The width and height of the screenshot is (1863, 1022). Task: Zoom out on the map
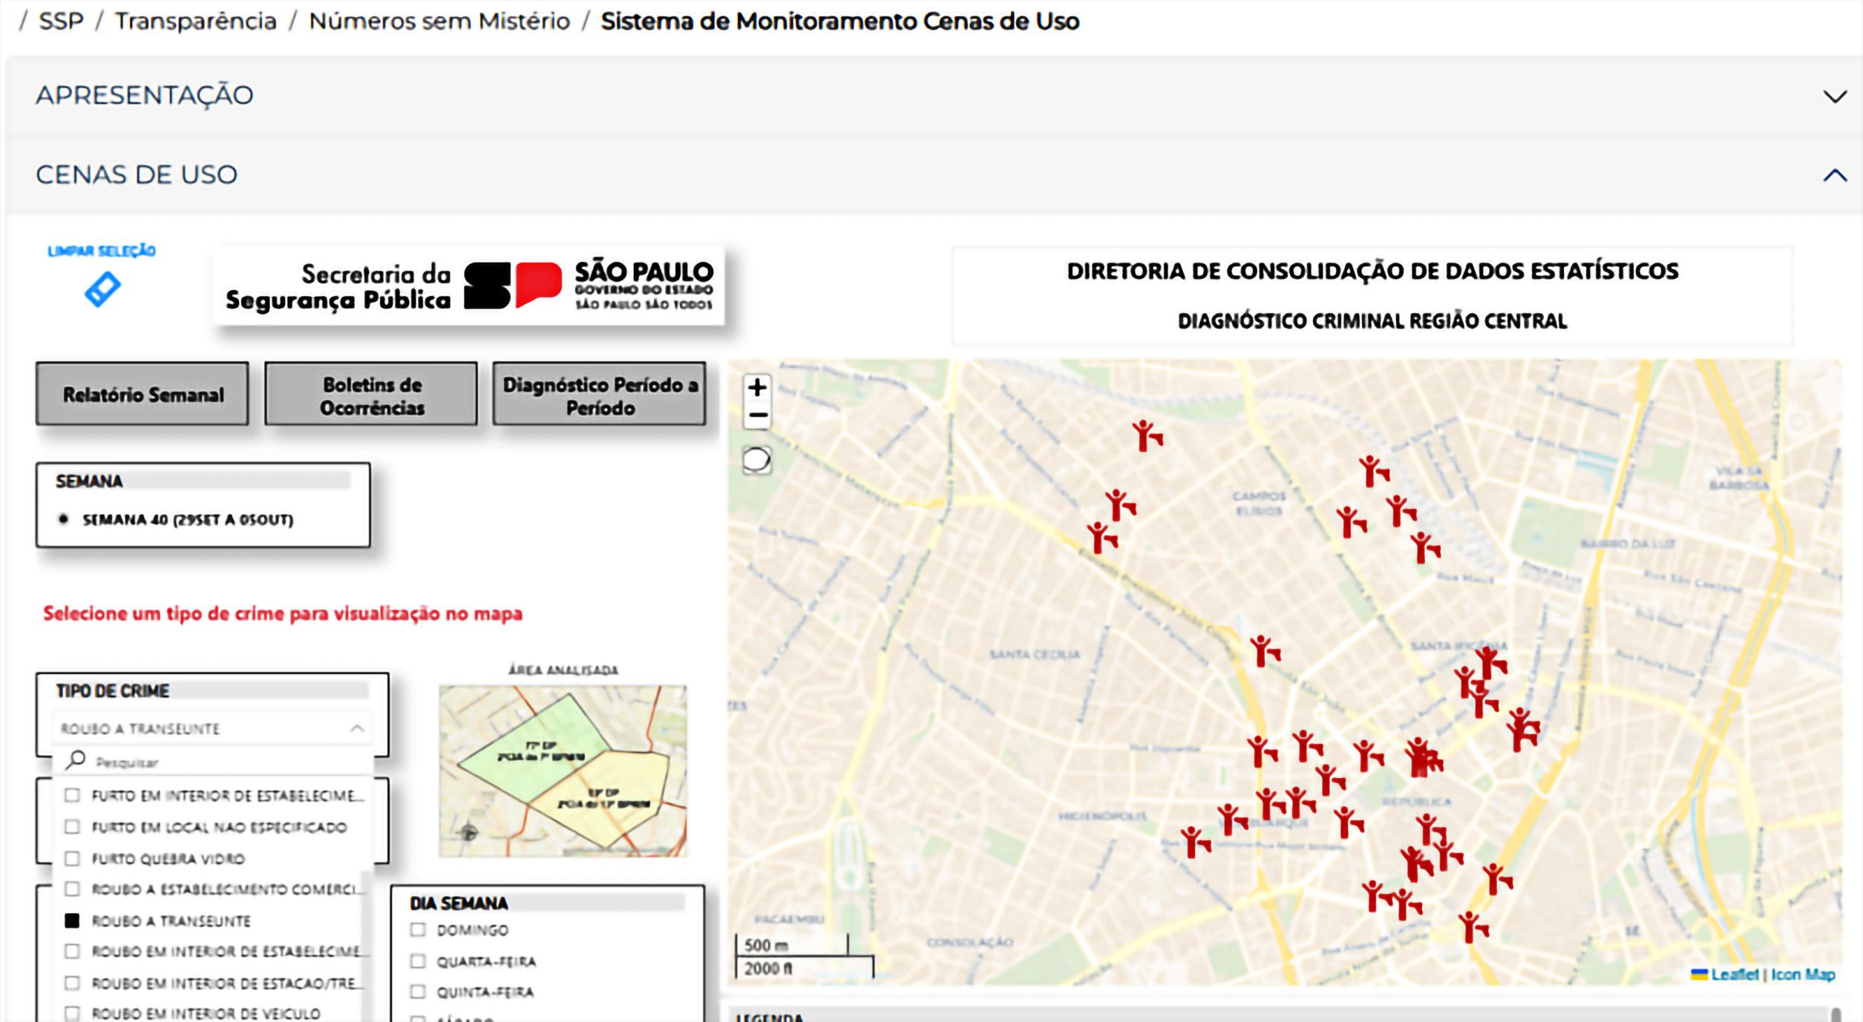point(757,415)
